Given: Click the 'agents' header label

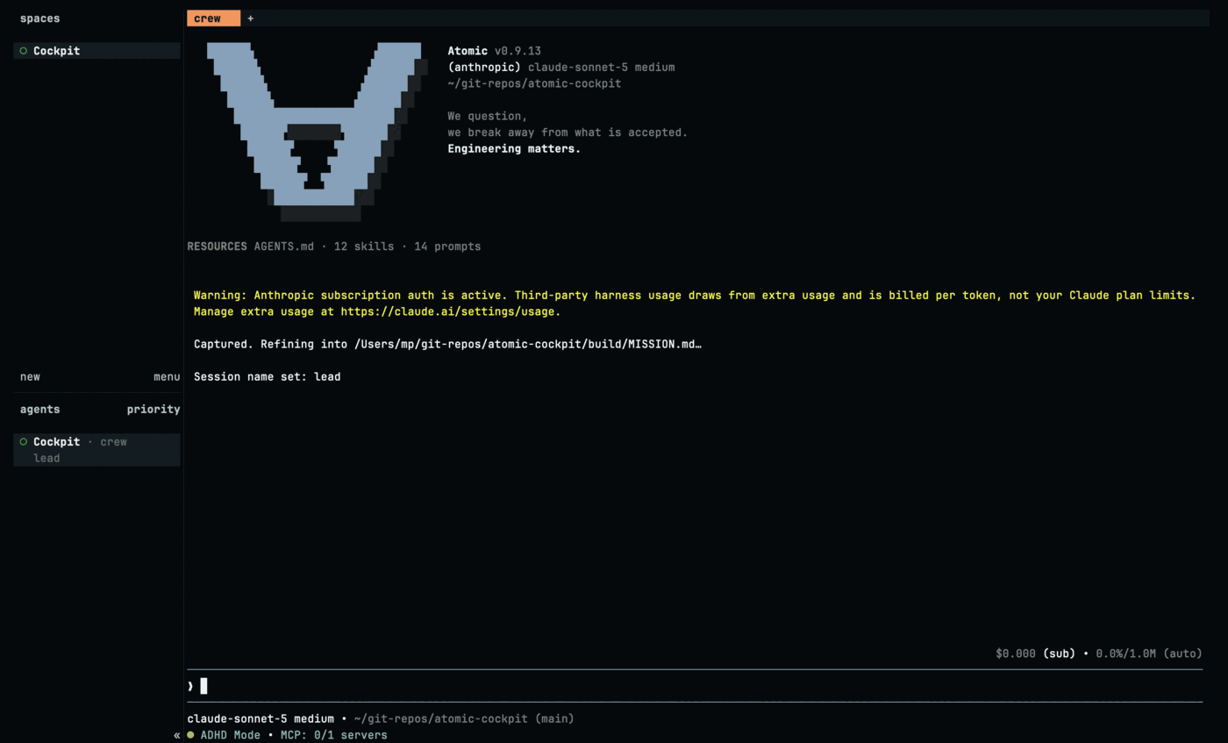Looking at the screenshot, I should click(40, 410).
